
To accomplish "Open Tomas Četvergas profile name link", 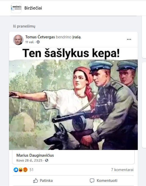I will pyautogui.click(x=40, y=37).
